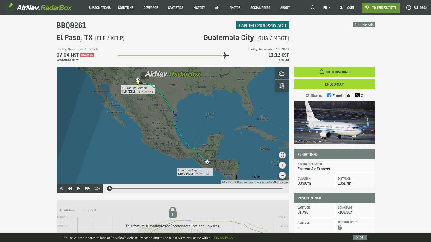Select the airplane icon on the progress line
431x242 pixels.
tap(226, 55)
